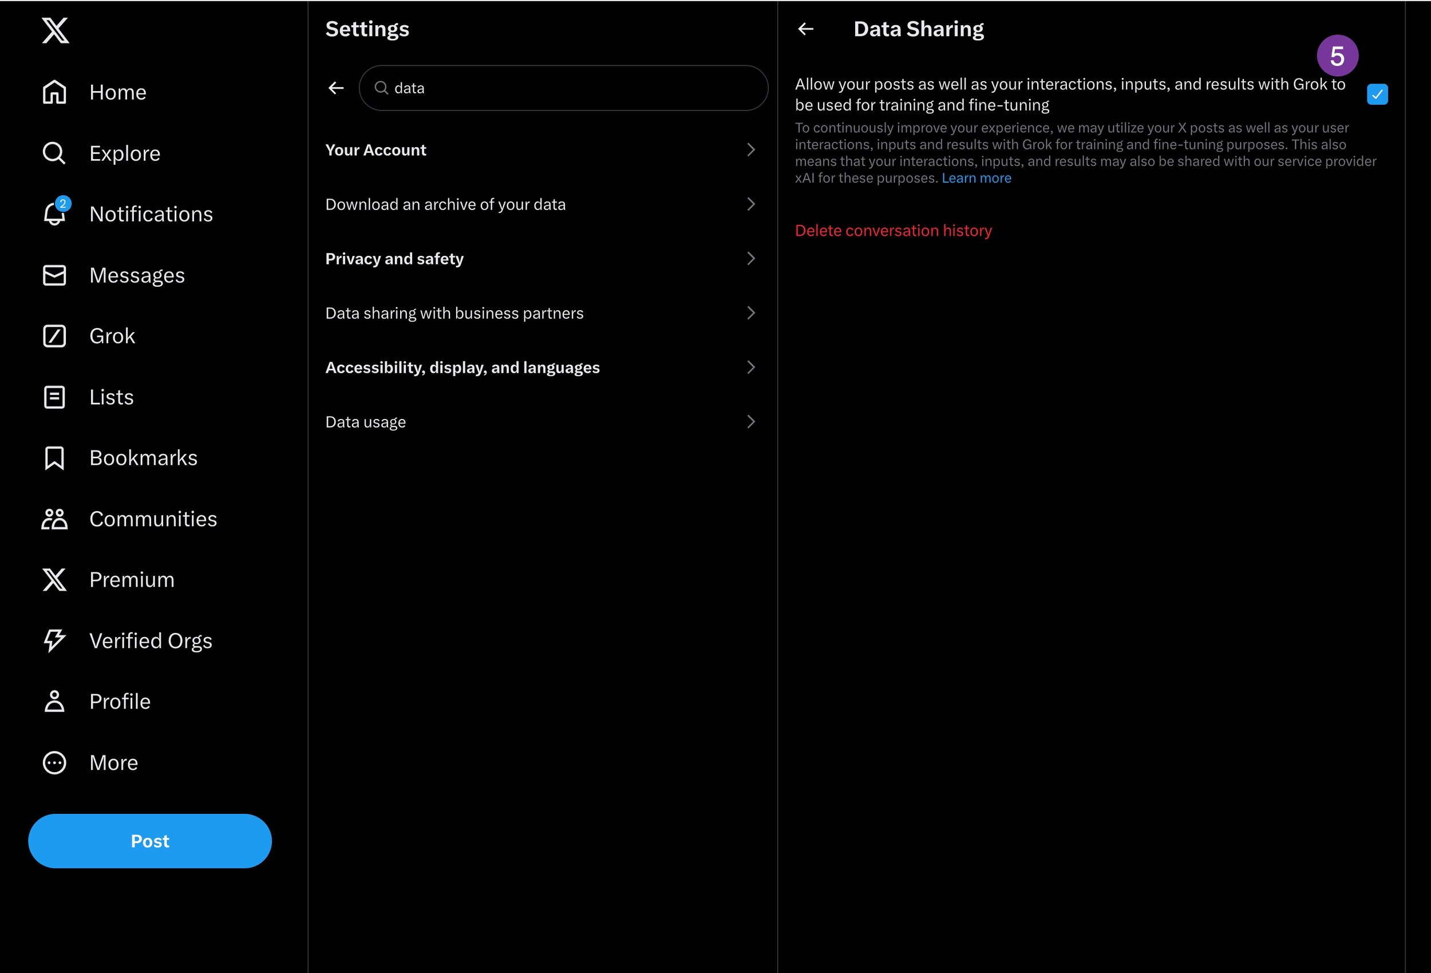This screenshot has width=1431, height=973.
Task: Click the X logo at top left
Action: point(54,30)
